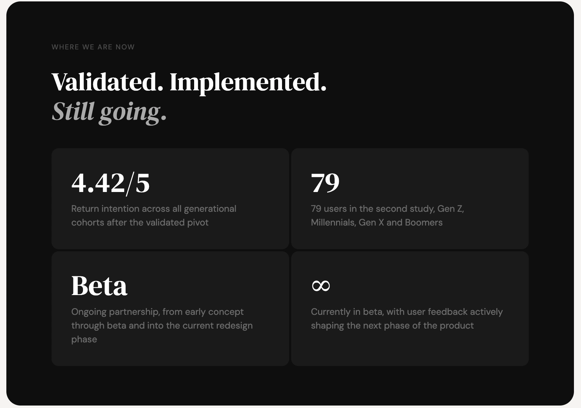581x408 pixels.
Task: Click "Return intention across all generational" text line
Action: click(154, 209)
